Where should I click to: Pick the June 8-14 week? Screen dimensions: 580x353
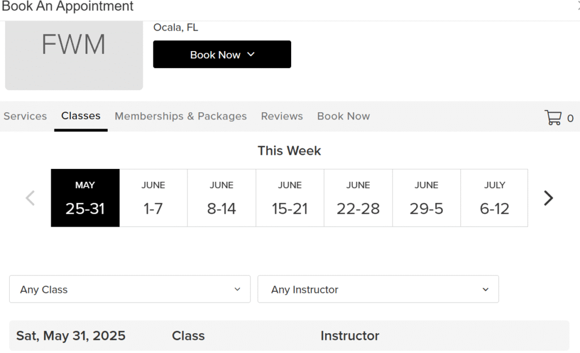point(221,198)
